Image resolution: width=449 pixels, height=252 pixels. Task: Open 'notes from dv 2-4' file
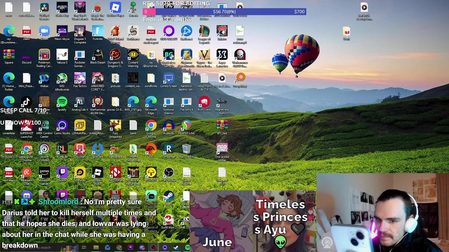(204, 78)
